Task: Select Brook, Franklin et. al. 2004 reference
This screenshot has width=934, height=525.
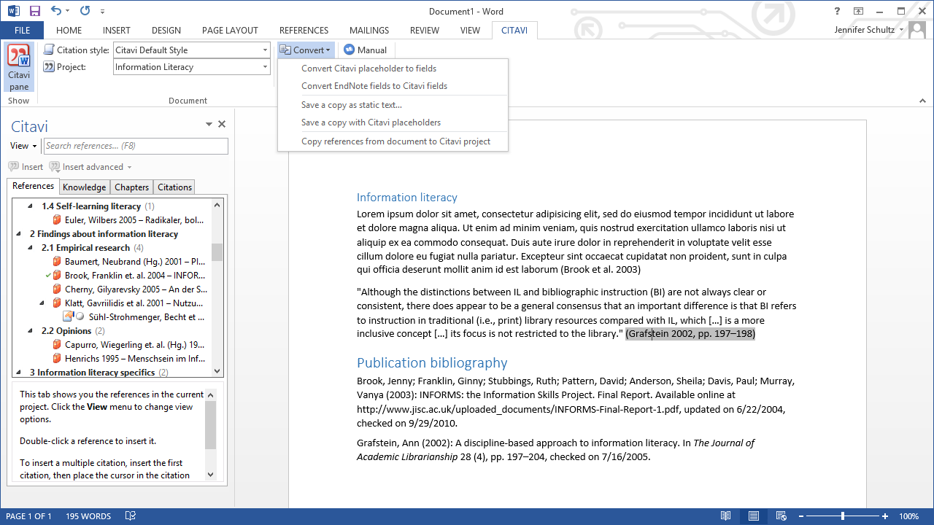Action: pyautogui.click(x=135, y=276)
